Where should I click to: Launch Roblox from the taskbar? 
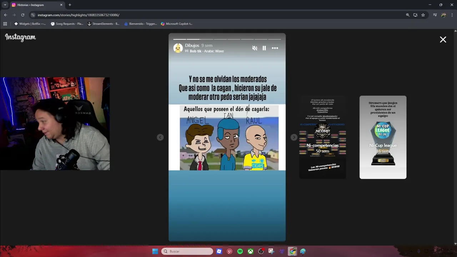pyautogui.click(x=219, y=251)
